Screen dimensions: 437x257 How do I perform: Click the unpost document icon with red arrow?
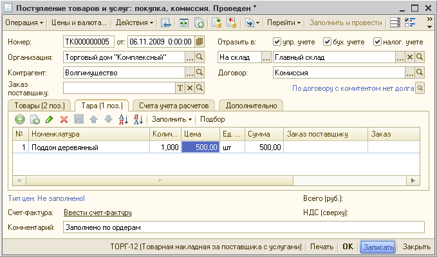[231, 23]
